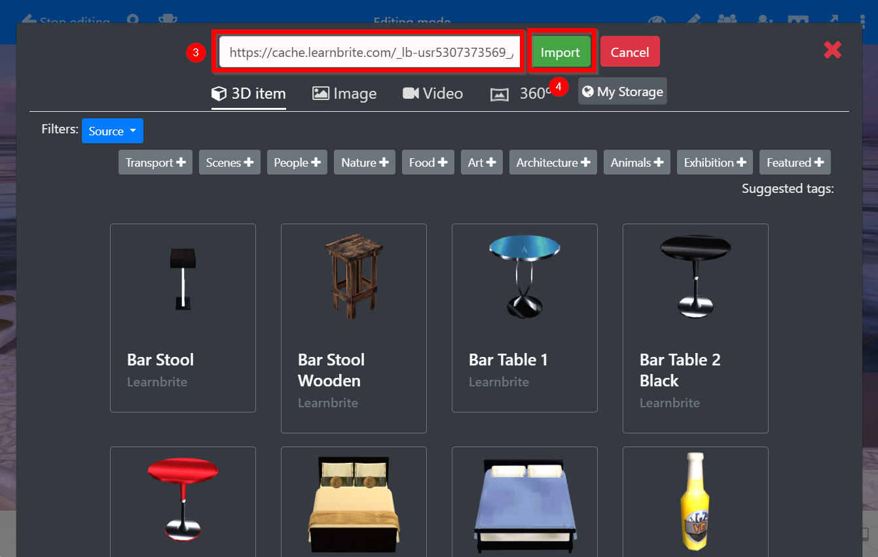Enable the Architecture tag filter
This screenshot has width=878, height=557.
point(553,162)
